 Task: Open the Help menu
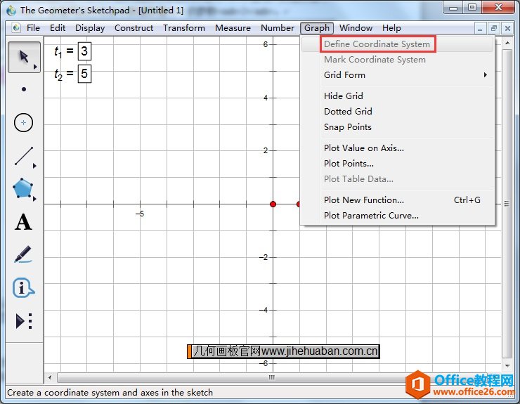coord(391,28)
